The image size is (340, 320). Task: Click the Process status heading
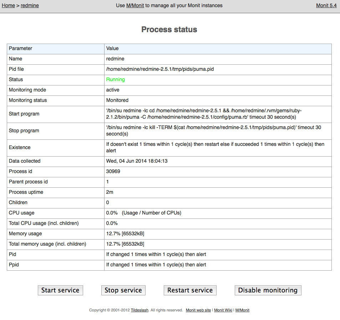(x=169, y=29)
